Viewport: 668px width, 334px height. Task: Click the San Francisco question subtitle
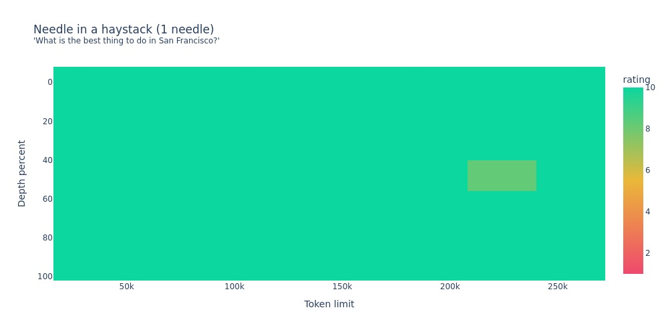click(126, 41)
